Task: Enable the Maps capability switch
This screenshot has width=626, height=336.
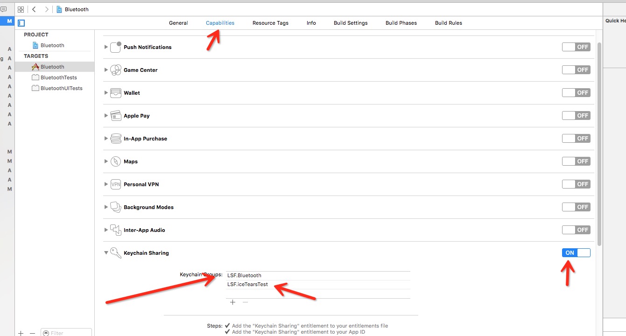Action: point(576,161)
